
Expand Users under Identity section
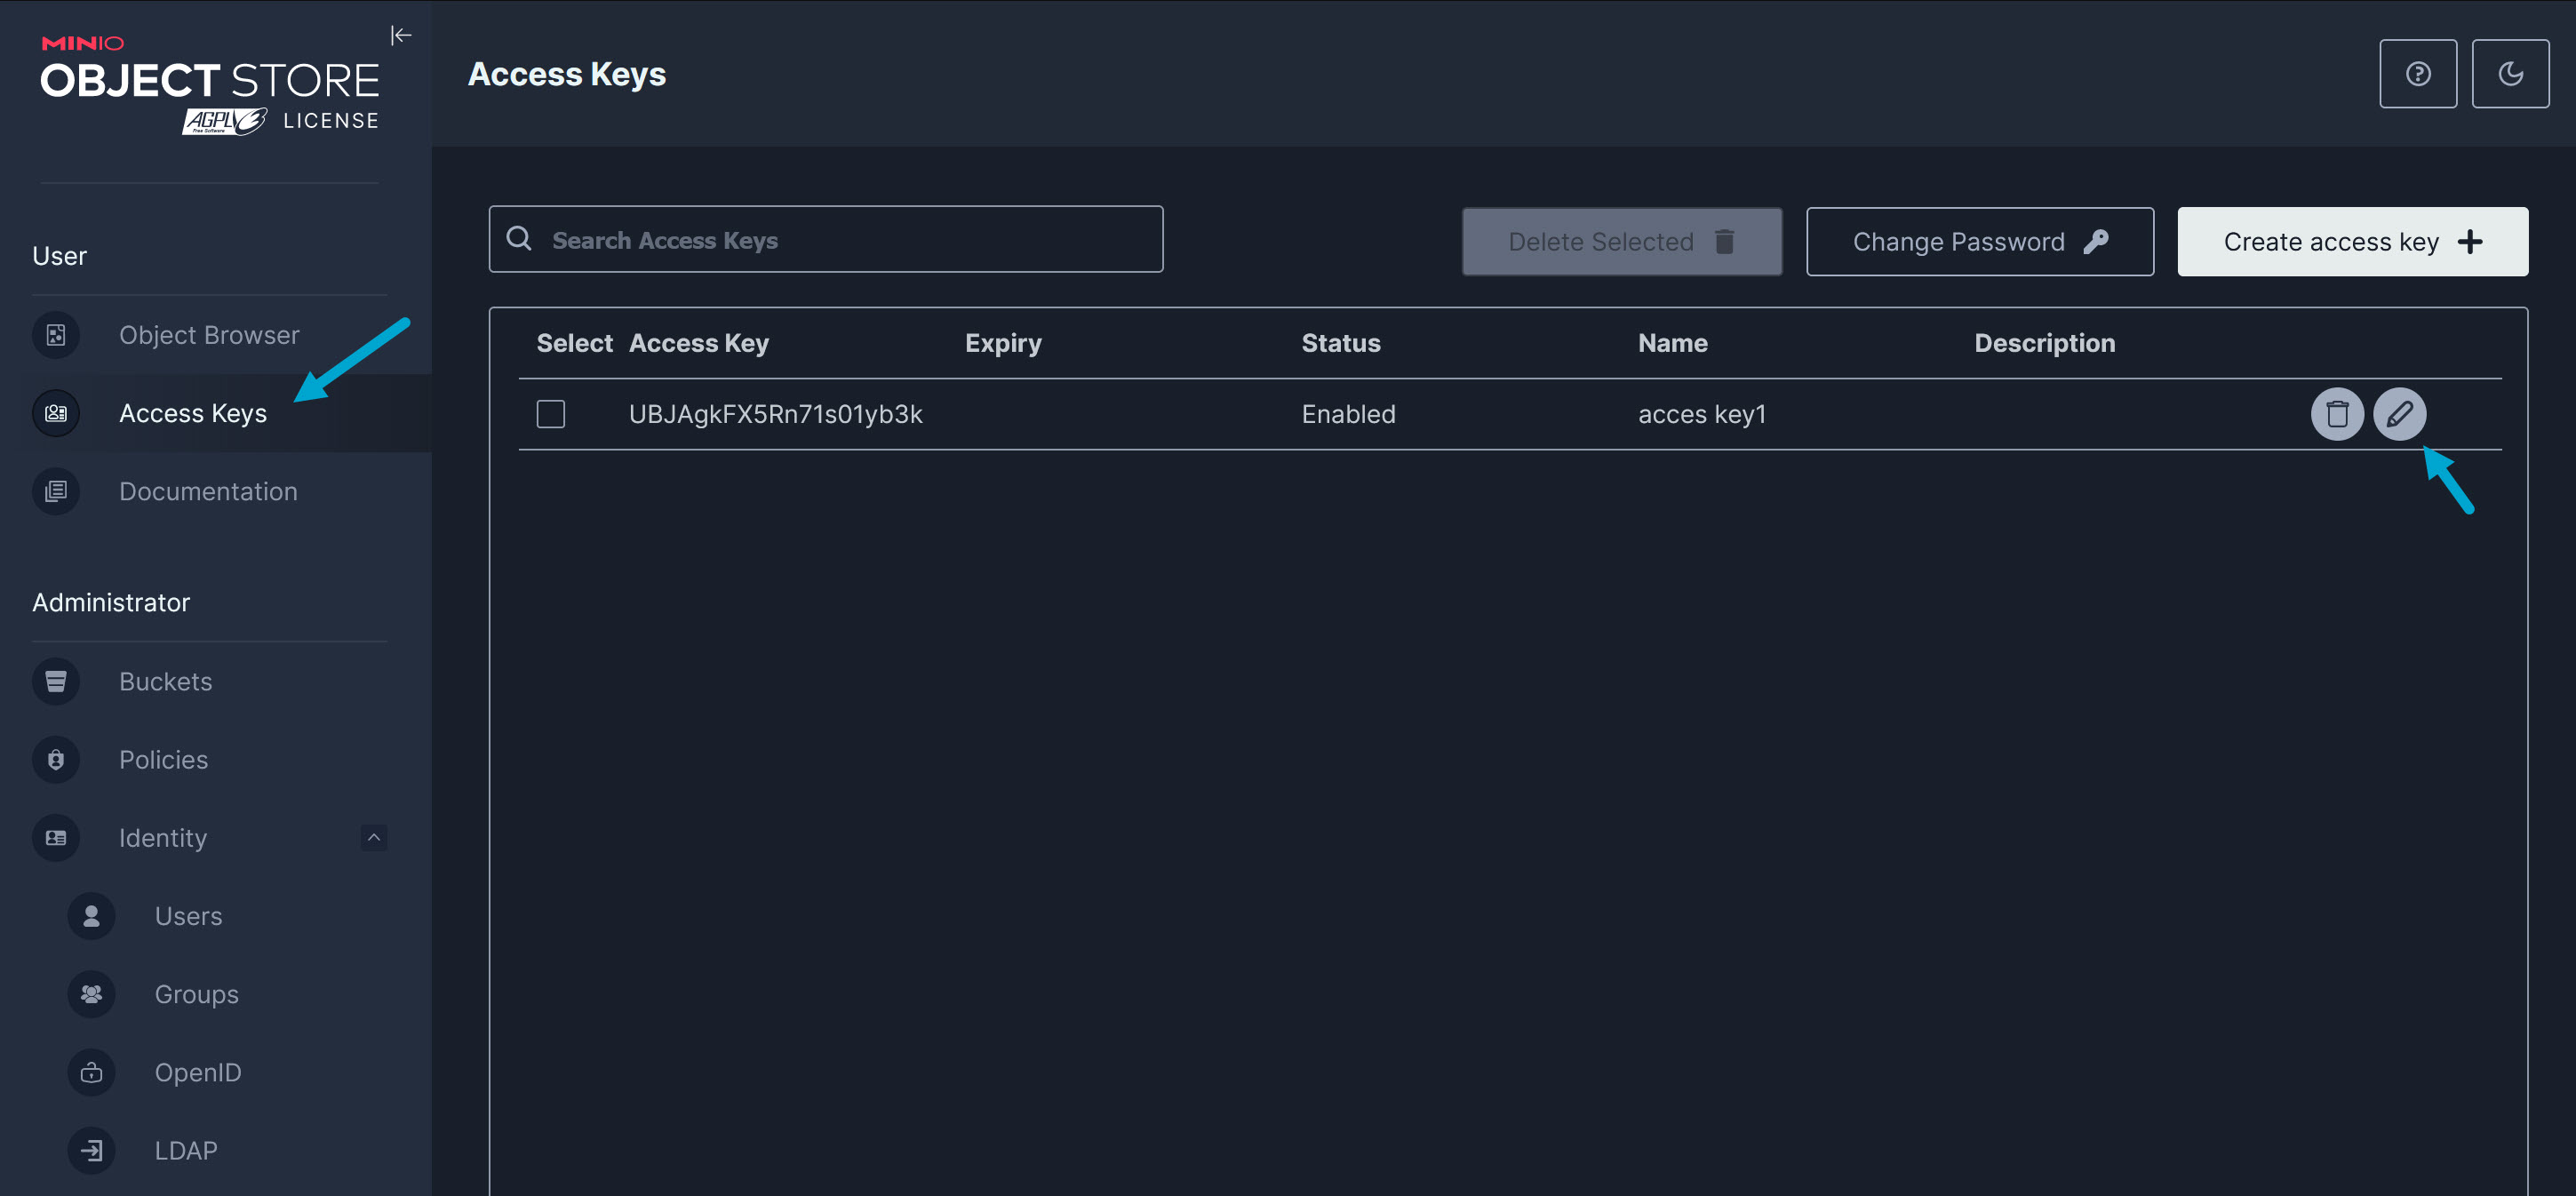tap(187, 913)
